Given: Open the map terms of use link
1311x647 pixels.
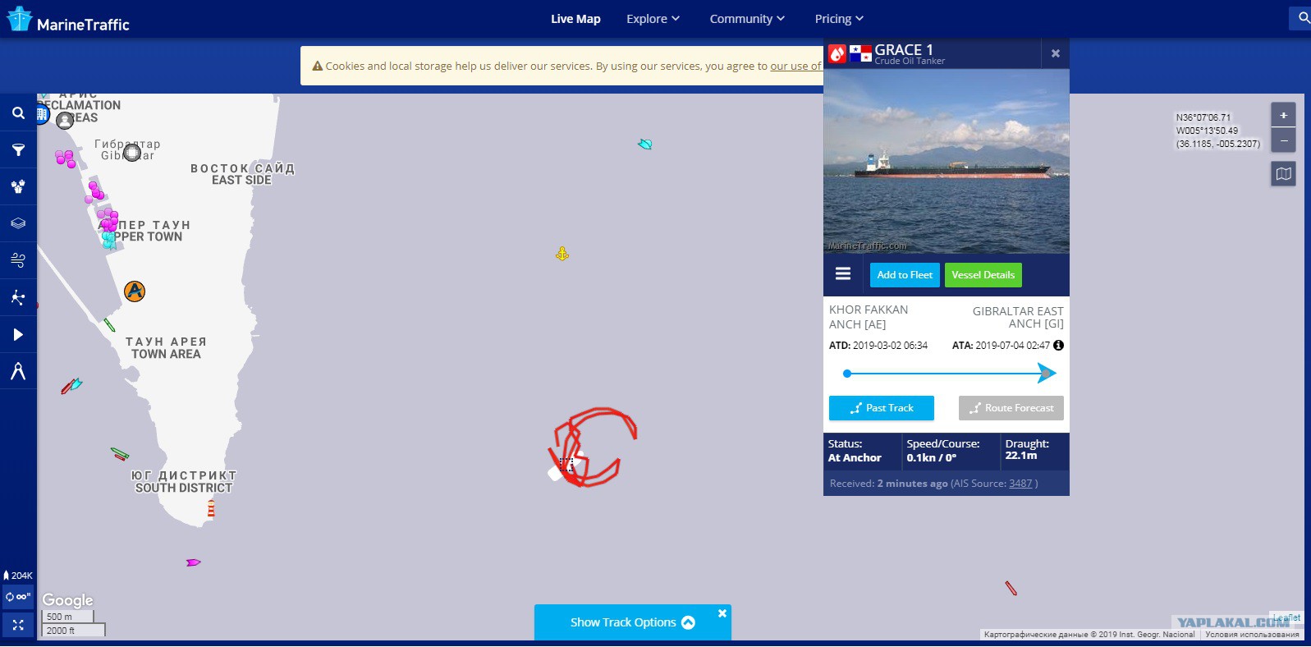Looking at the screenshot, I should [x=1252, y=635].
